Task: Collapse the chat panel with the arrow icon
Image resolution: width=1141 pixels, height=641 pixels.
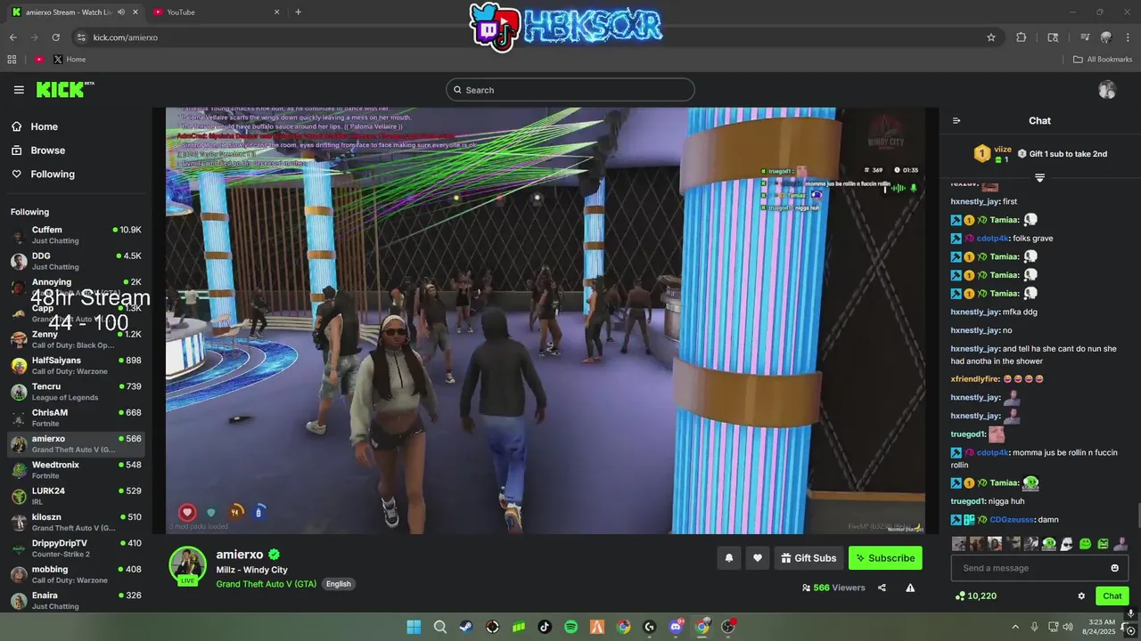Action: (x=956, y=121)
